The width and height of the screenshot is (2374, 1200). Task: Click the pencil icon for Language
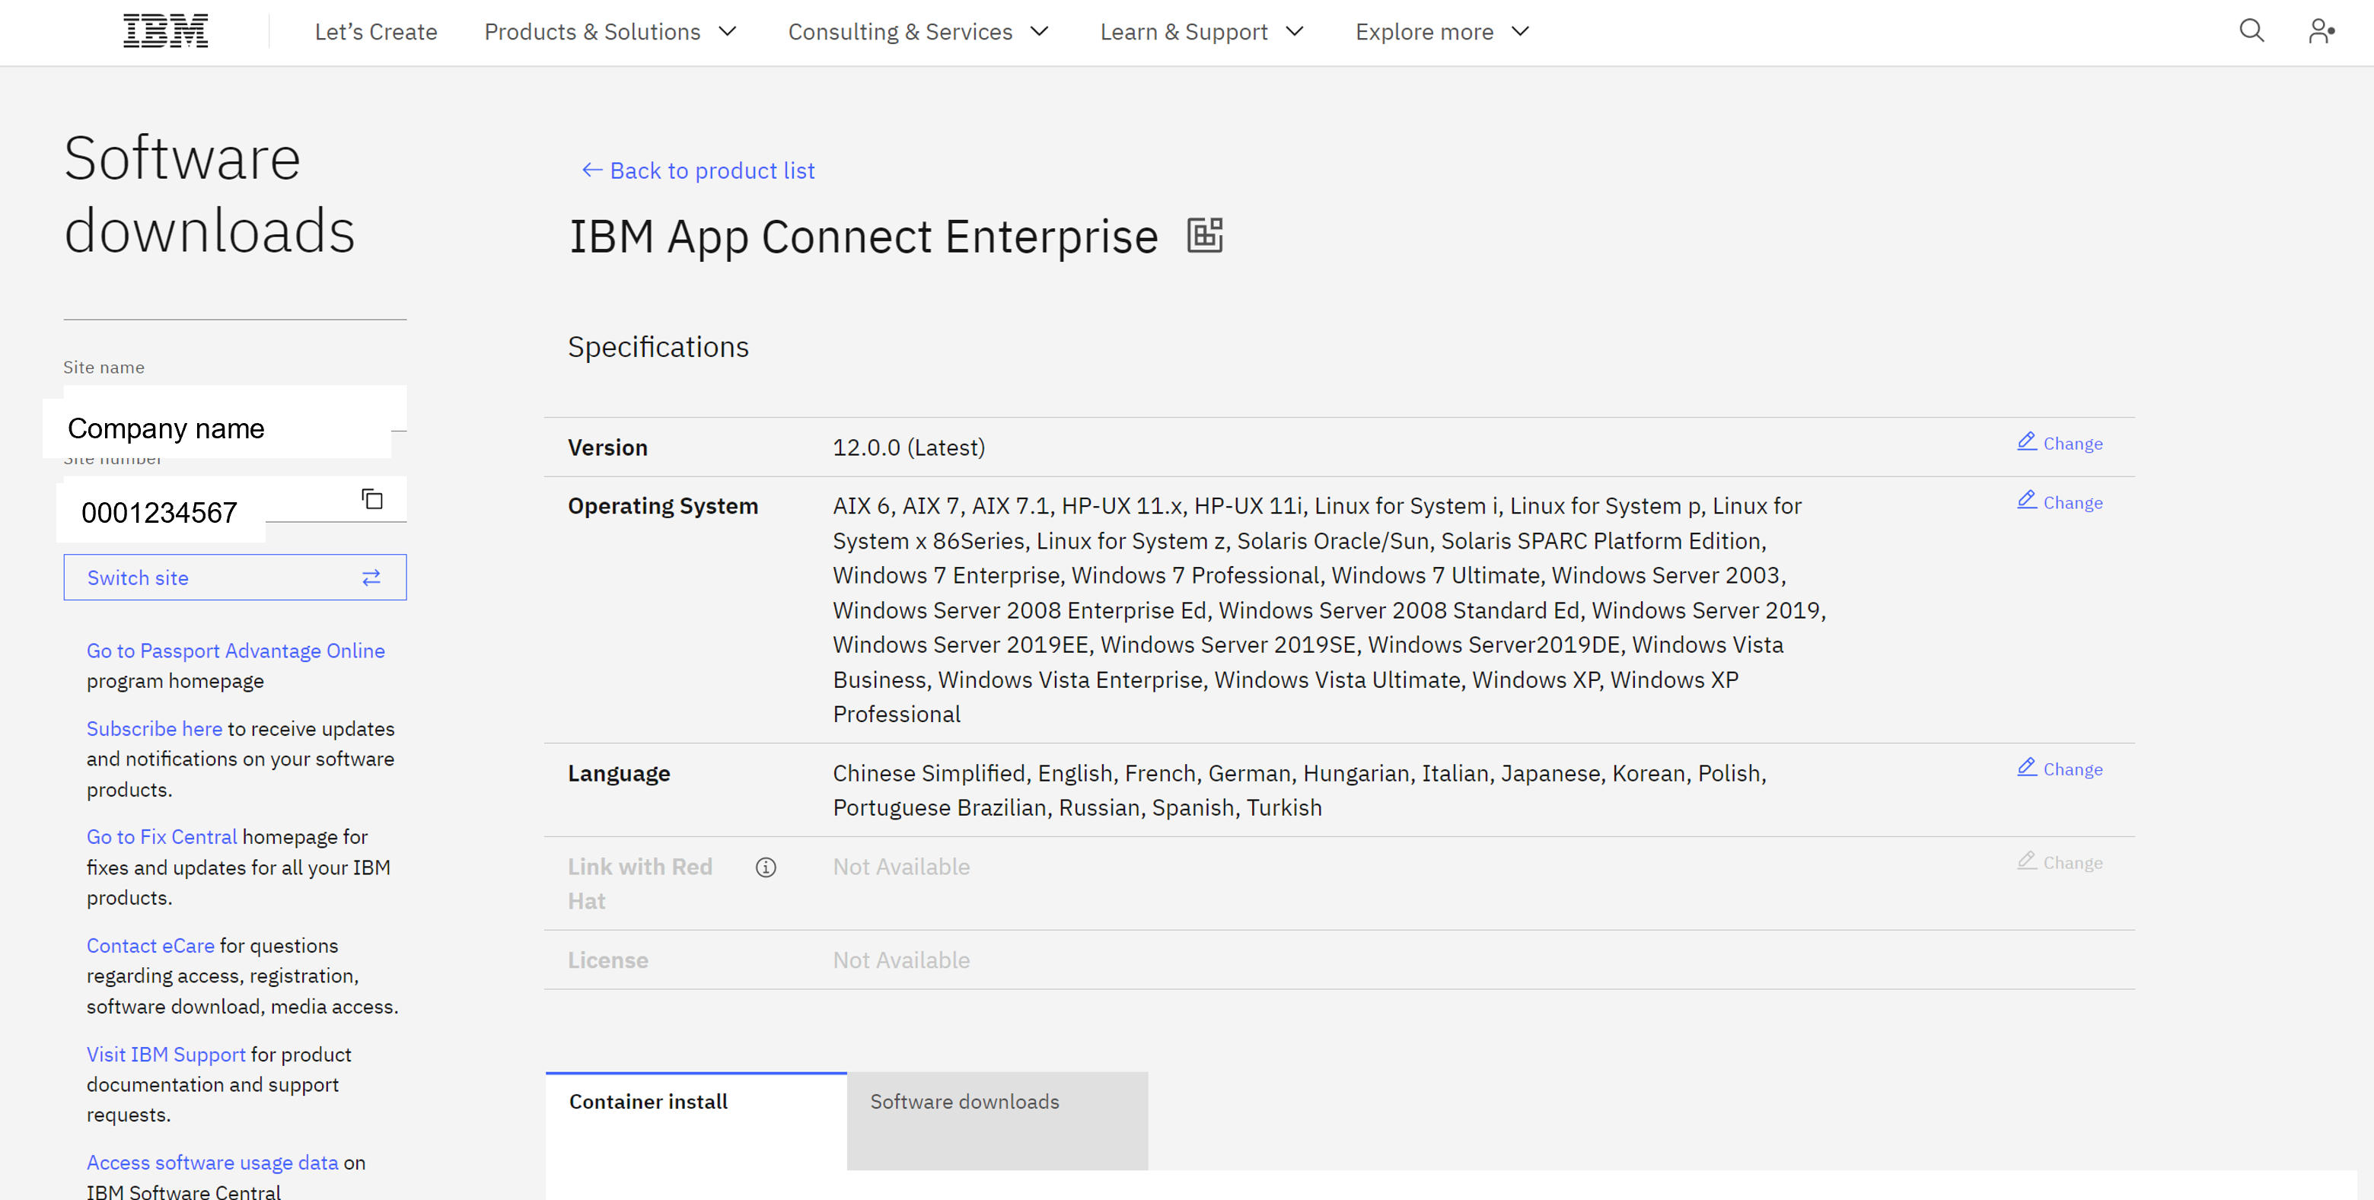click(x=2027, y=767)
